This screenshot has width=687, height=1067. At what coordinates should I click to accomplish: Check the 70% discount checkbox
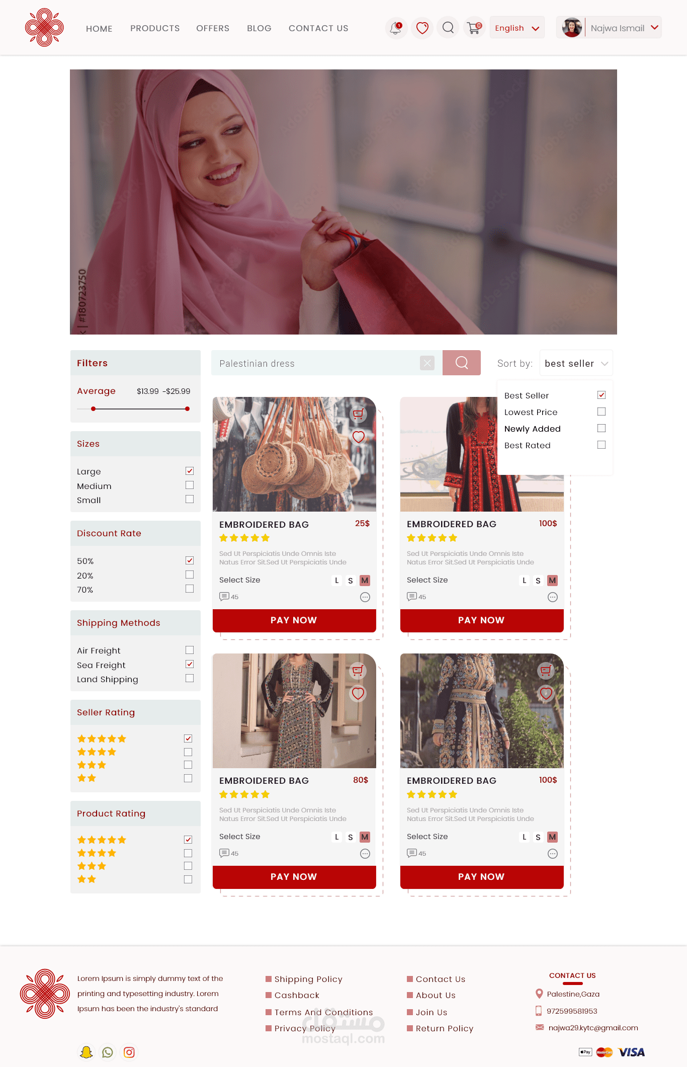point(190,589)
